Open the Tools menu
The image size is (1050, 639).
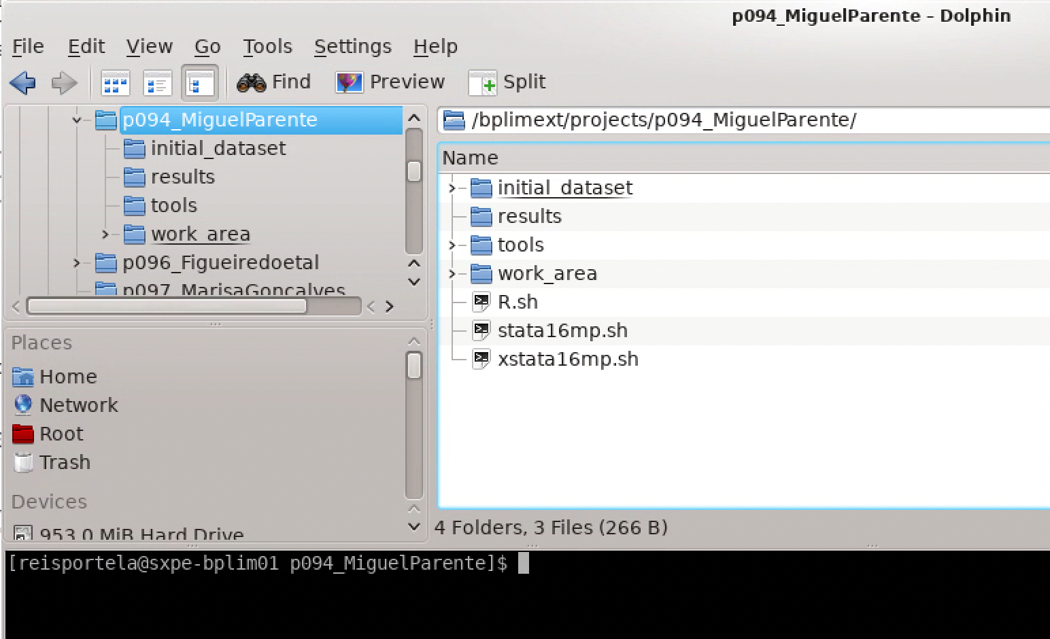click(x=267, y=46)
